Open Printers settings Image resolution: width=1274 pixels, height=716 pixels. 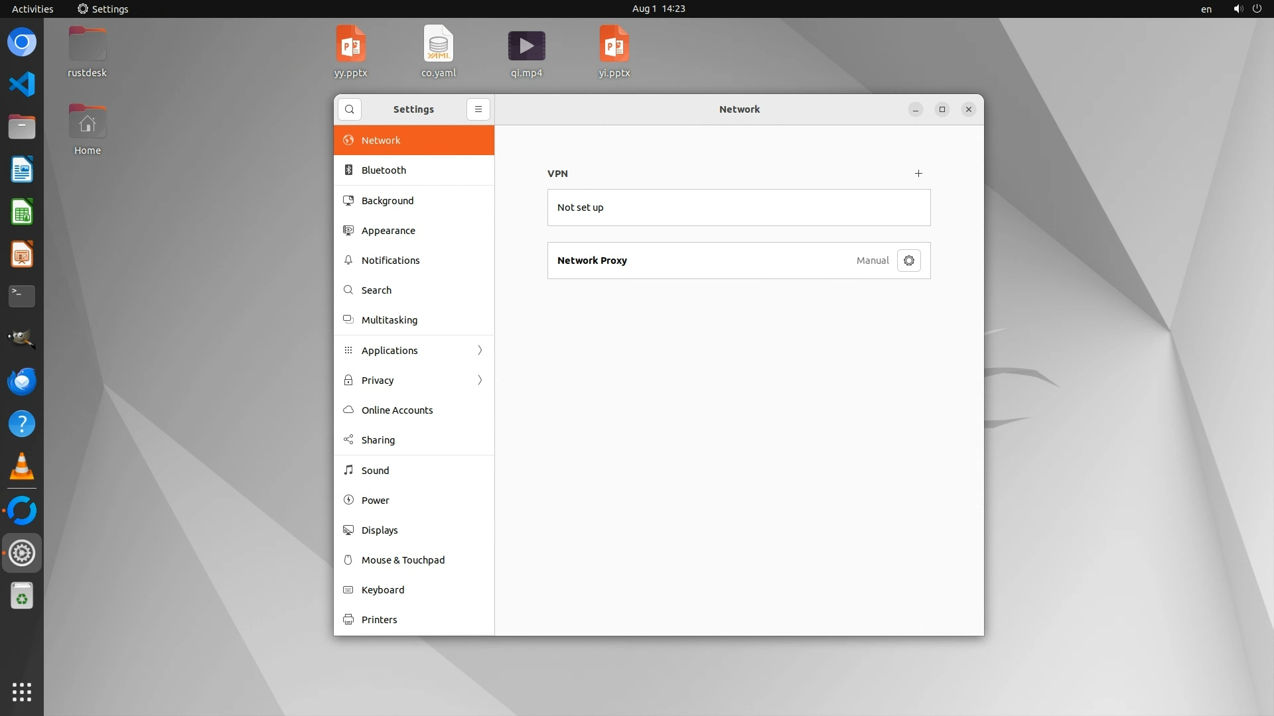(x=379, y=620)
